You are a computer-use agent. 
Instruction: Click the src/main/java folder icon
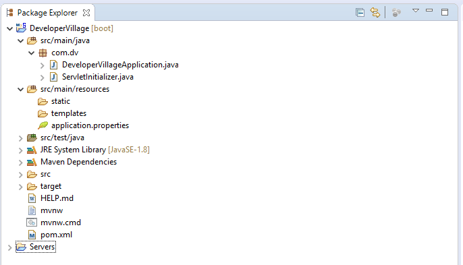point(32,40)
